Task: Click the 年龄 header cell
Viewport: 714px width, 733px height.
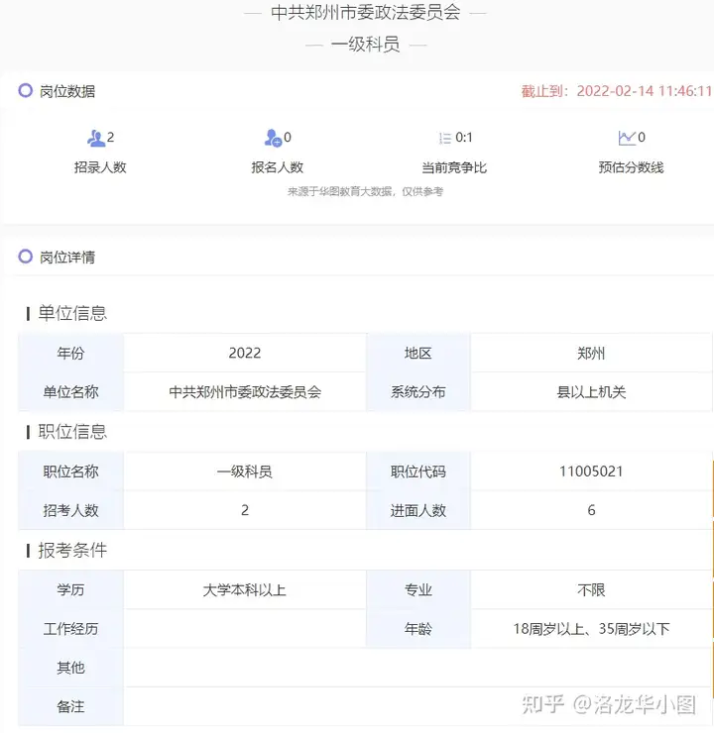Action: pyautogui.click(x=418, y=629)
